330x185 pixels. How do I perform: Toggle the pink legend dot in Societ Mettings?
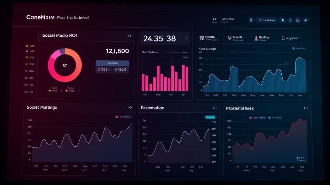(117, 117)
